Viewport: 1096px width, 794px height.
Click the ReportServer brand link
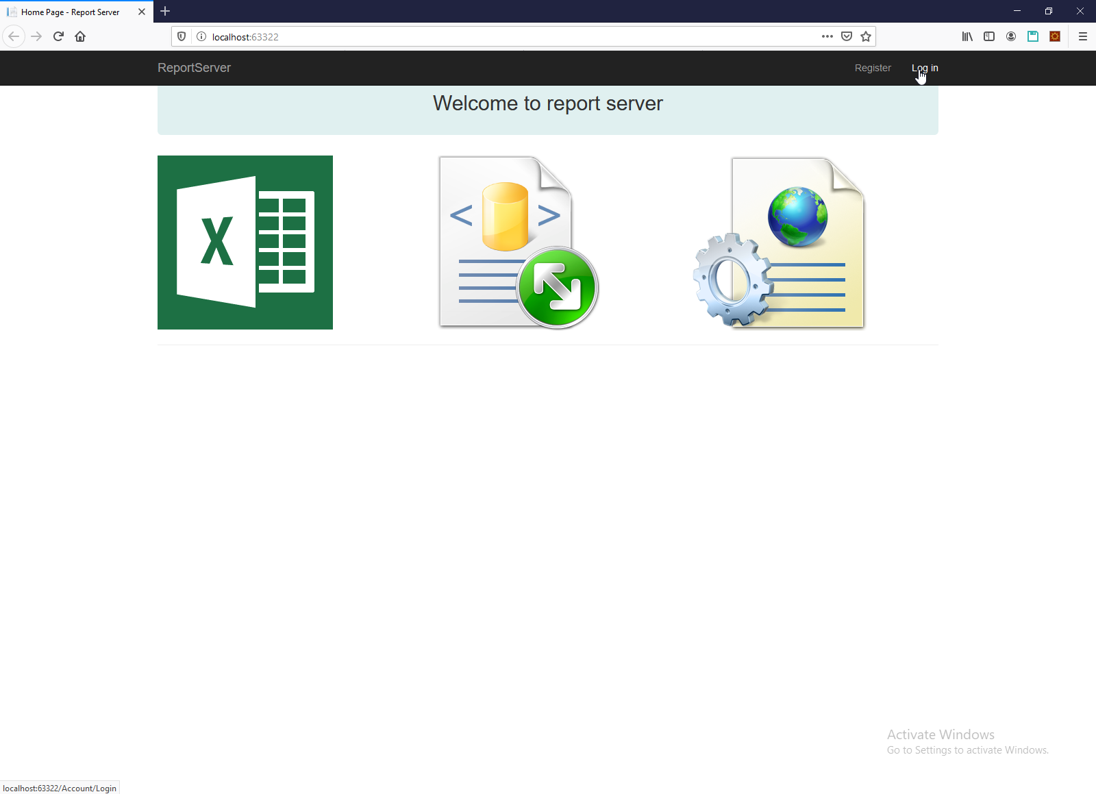pos(194,68)
